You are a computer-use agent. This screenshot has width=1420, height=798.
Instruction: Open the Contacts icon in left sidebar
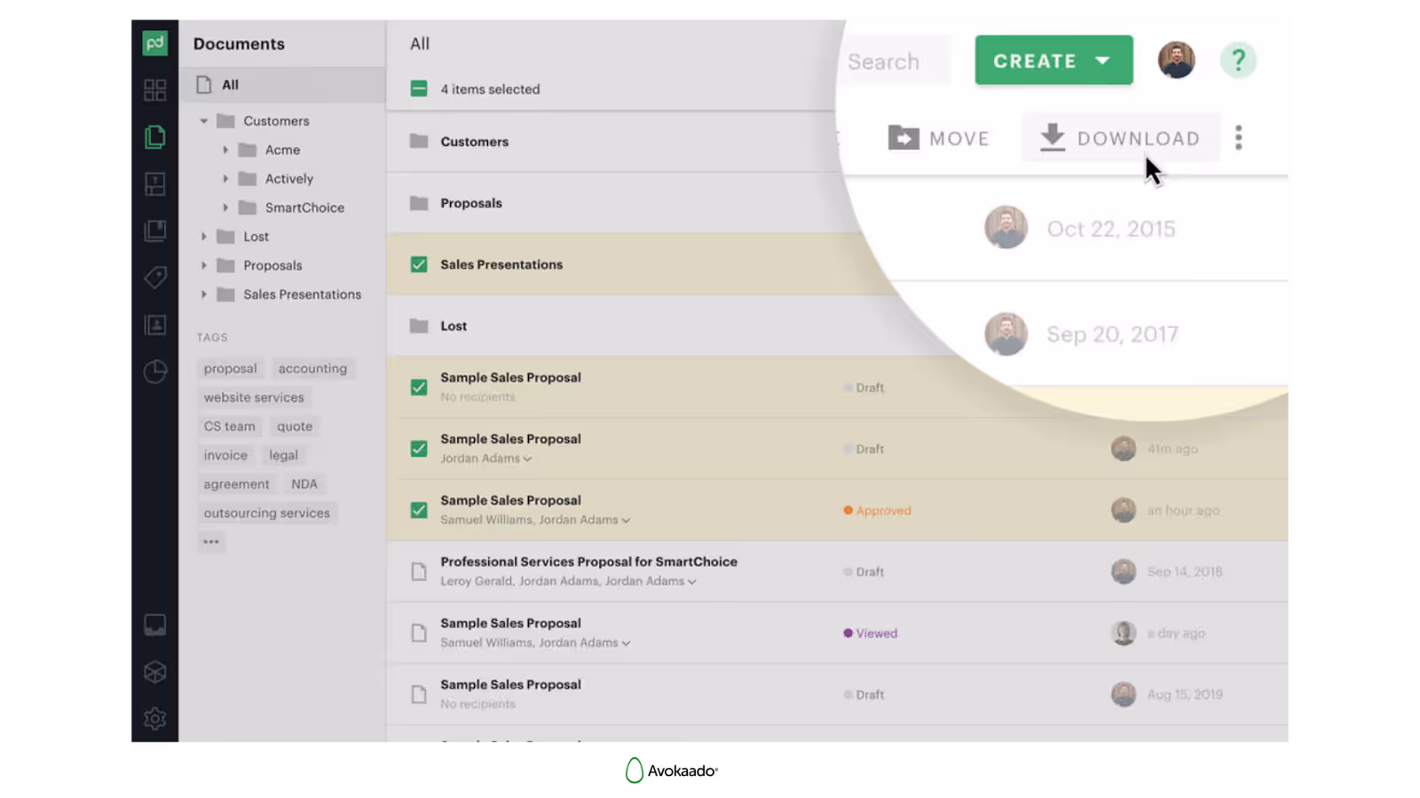click(x=154, y=325)
